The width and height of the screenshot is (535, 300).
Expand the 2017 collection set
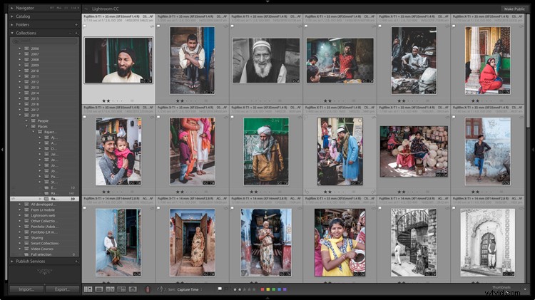coord(20,110)
